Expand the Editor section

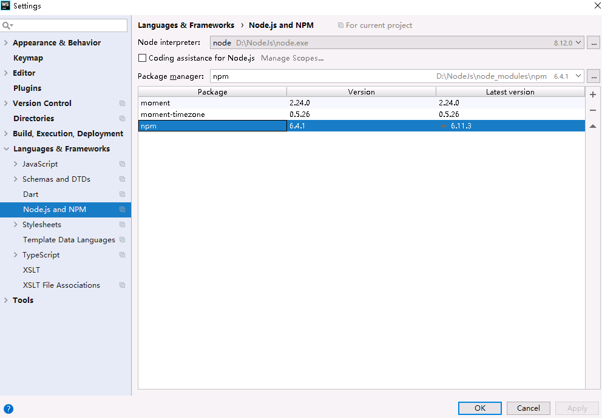point(5,73)
